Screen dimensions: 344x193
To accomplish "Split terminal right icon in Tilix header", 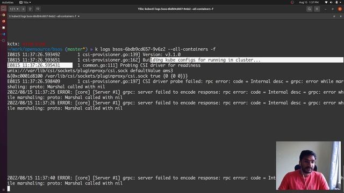I will [x=30, y=9].
